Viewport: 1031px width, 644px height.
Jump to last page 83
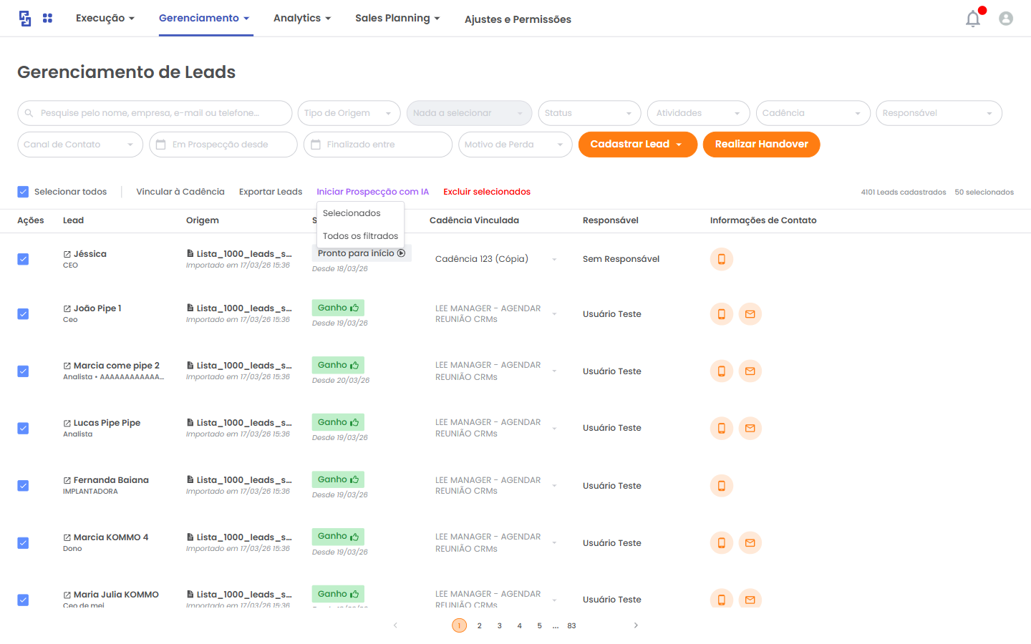pos(571,626)
